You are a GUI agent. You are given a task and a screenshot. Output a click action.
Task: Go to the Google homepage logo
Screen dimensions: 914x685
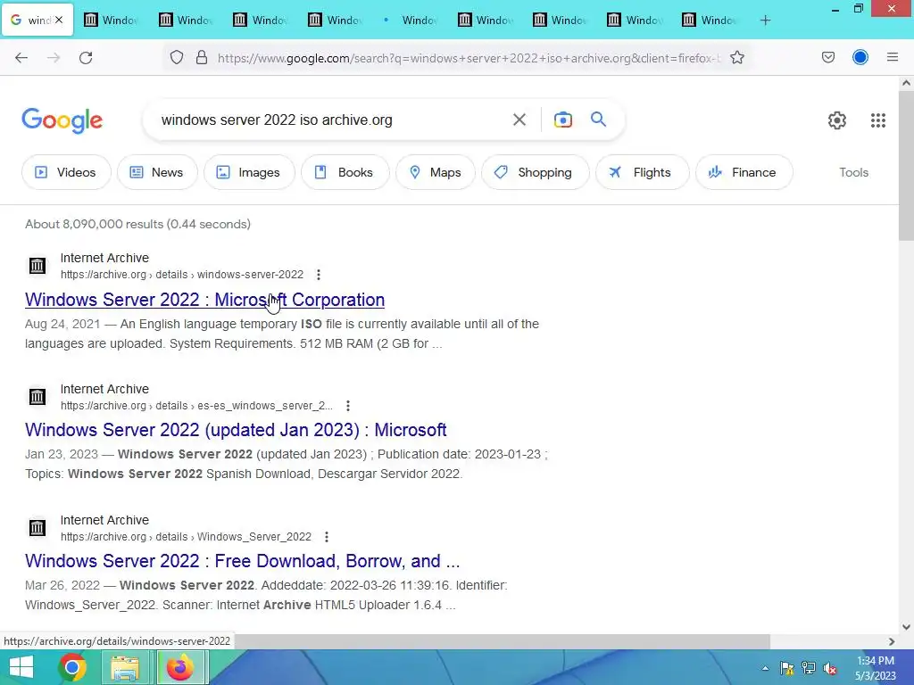pyautogui.click(x=62, y=120)
